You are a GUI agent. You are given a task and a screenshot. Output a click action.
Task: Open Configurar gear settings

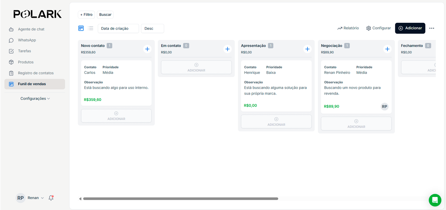coord(379,28)
